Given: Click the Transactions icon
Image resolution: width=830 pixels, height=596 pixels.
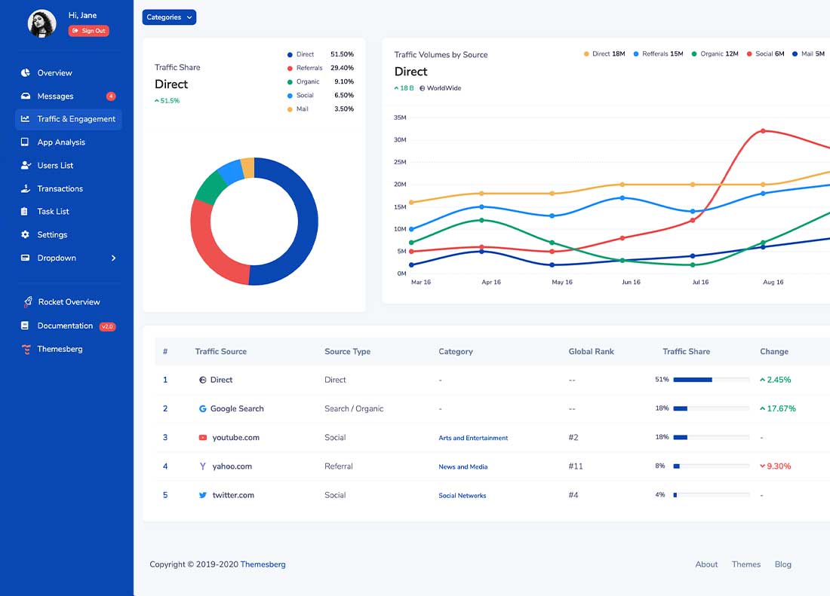Looking at the screenshot, I should (x=25, y=188).
